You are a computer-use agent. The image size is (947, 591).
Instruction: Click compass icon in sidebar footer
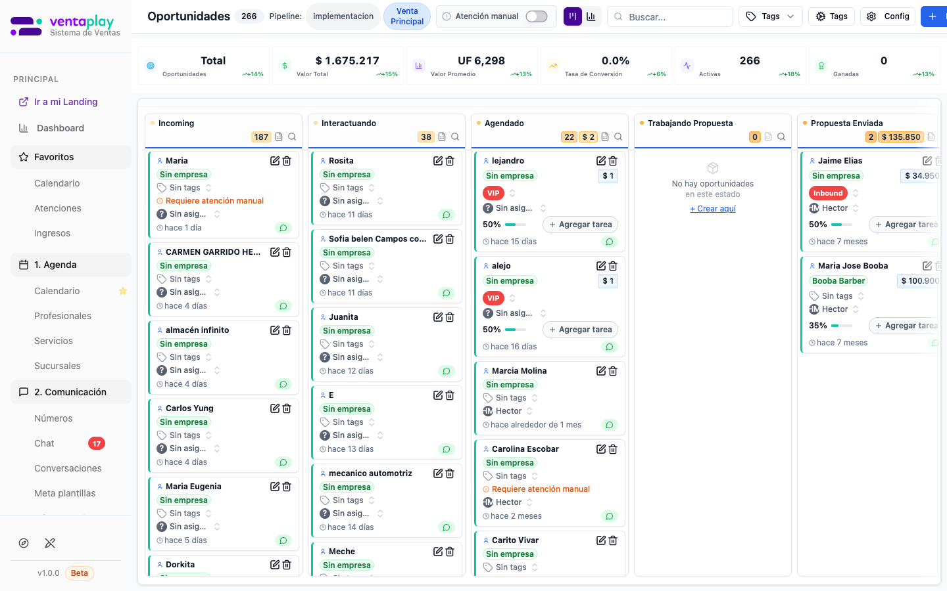click(24, 543)
